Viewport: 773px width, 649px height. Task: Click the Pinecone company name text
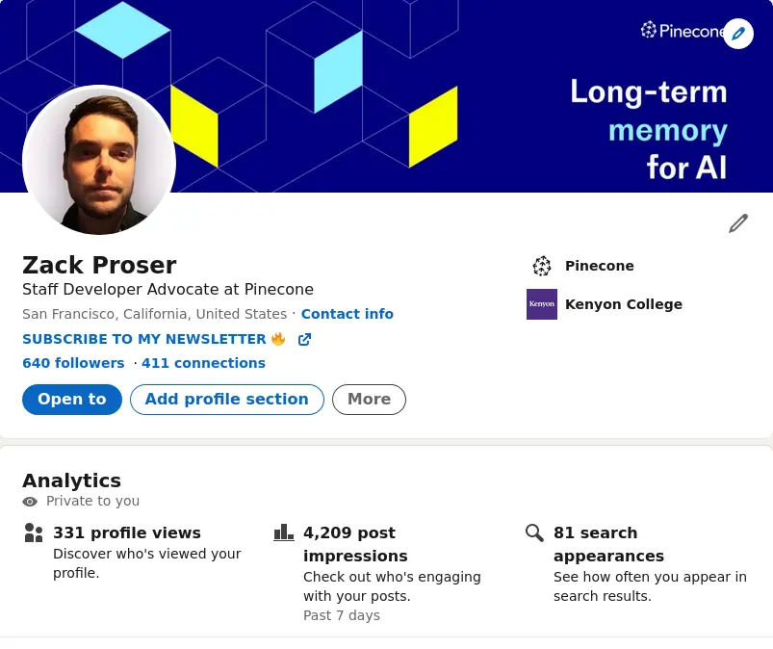[x=599, y=266]
